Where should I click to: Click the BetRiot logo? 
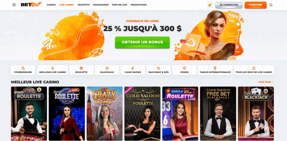click(x=31, y=4)
